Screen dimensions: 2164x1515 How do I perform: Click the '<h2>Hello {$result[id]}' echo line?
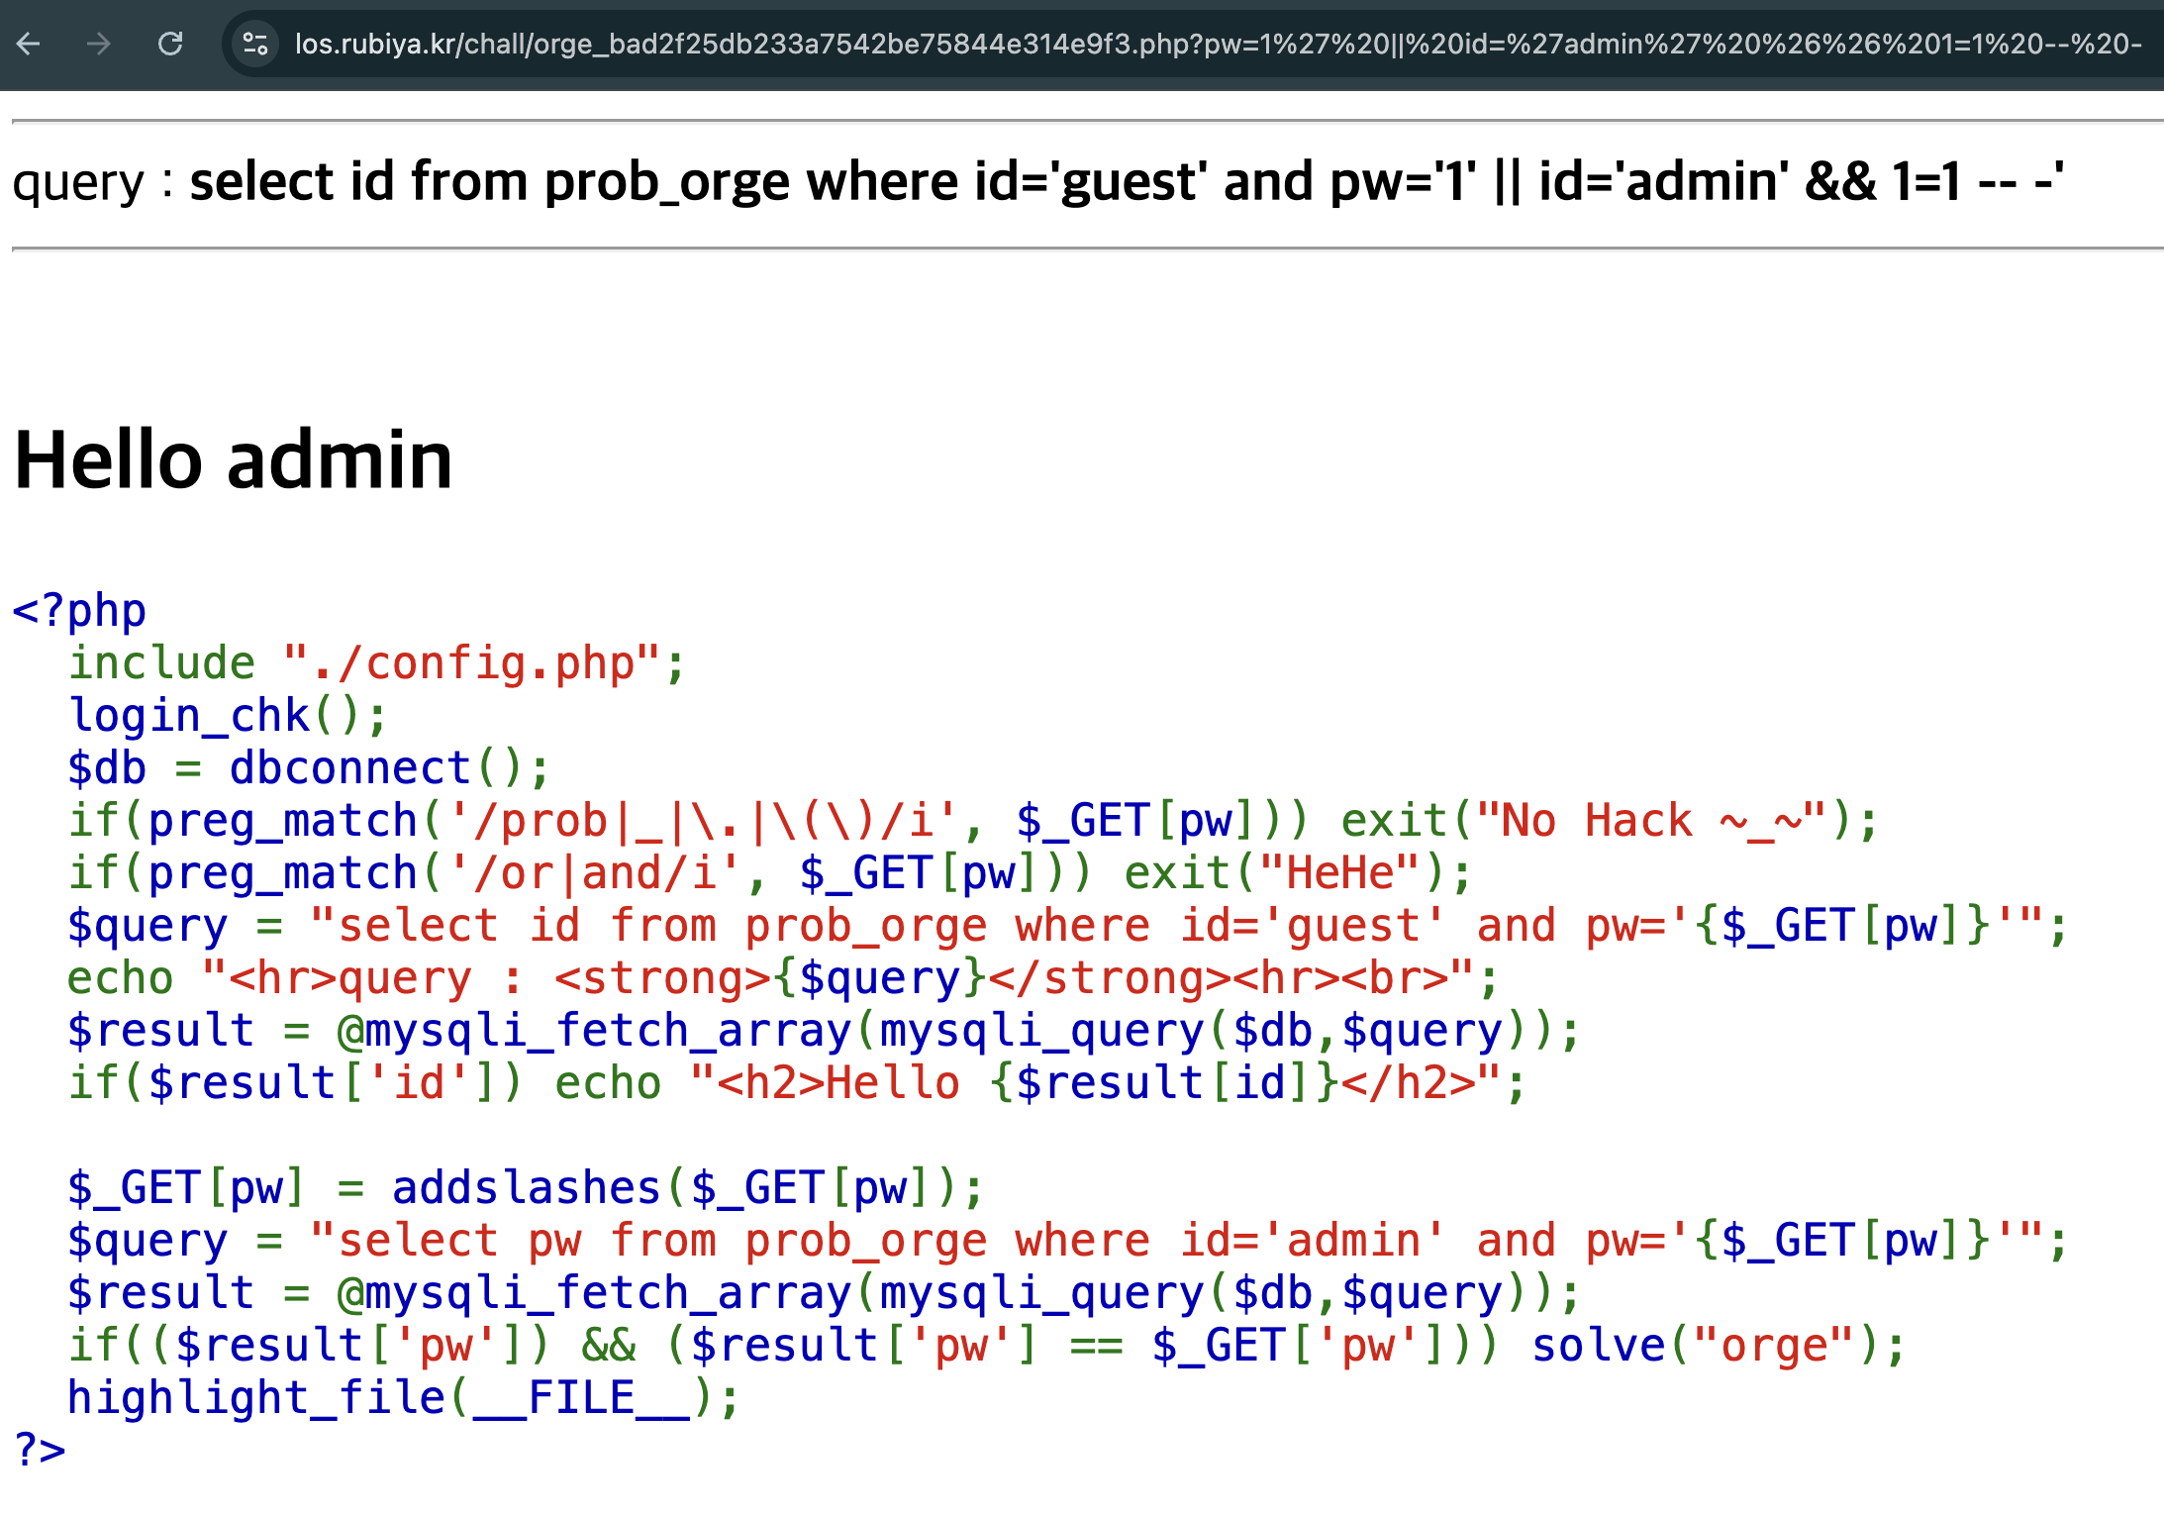(x=797, y=1082)
